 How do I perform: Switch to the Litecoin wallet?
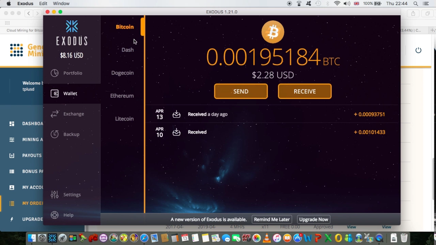click(x=124, y=119)
